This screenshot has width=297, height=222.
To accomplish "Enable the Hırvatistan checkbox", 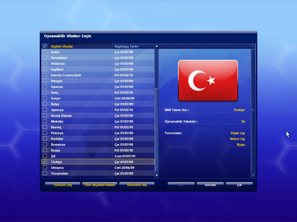I will coord(45,58).
